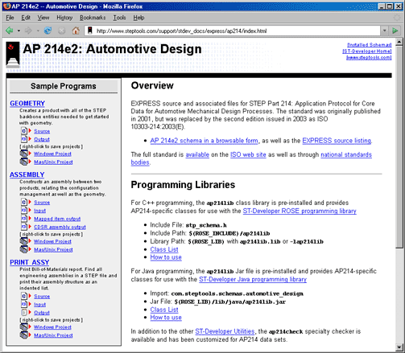The width and height of the screenshot is (405, 353).
Task: Go to Home page icon
Action: click(x=76, y=31)
